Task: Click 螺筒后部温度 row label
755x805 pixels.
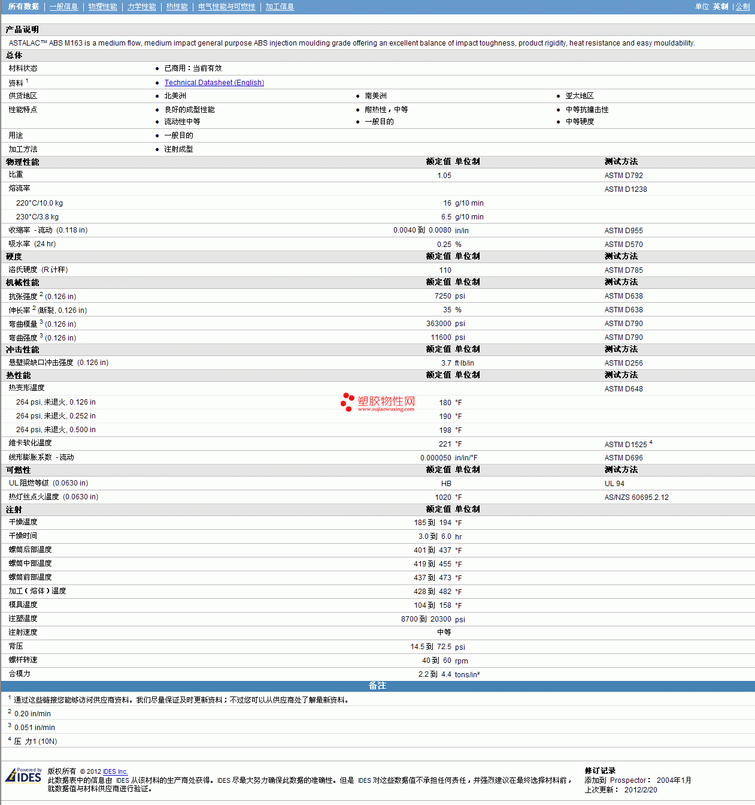Action: tap(30, 550)
